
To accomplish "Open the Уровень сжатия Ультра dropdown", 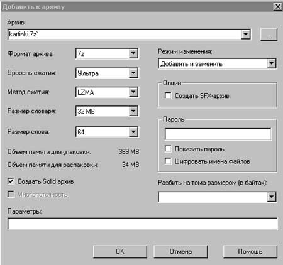I will point(133,73).
